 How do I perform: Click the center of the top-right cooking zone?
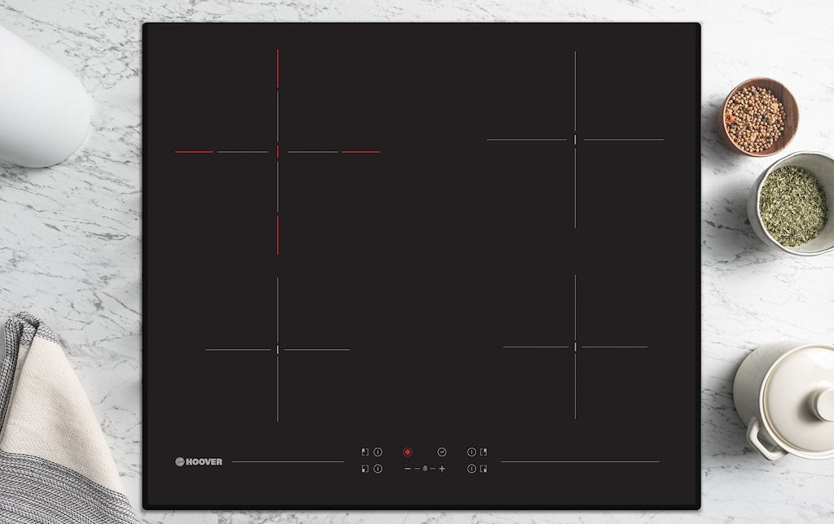pos(575,139)
